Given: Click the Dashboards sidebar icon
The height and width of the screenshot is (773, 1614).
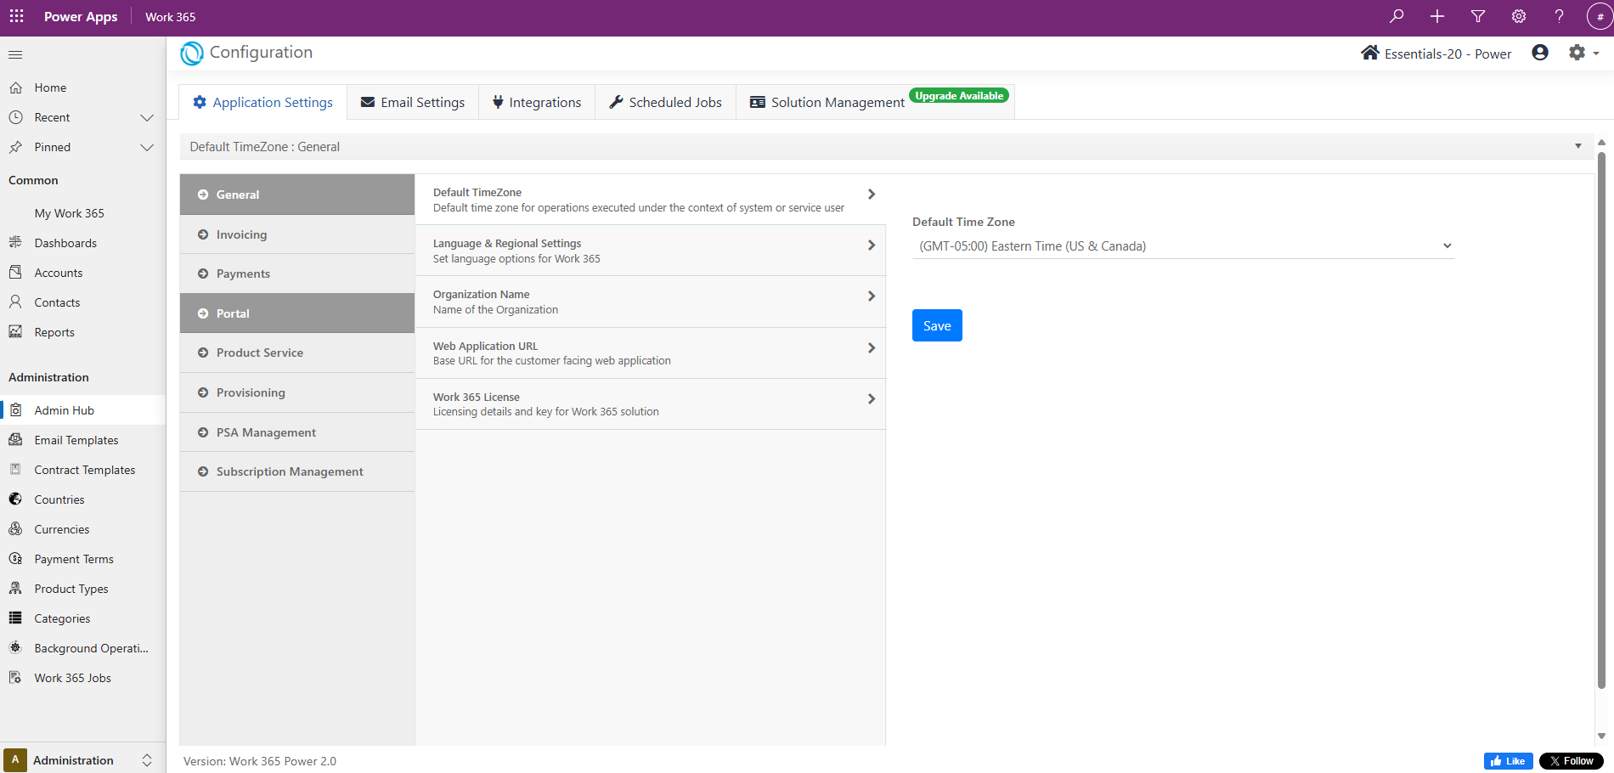Looking at the screenshot, I should pyautogui.click(x=15, y=242).
